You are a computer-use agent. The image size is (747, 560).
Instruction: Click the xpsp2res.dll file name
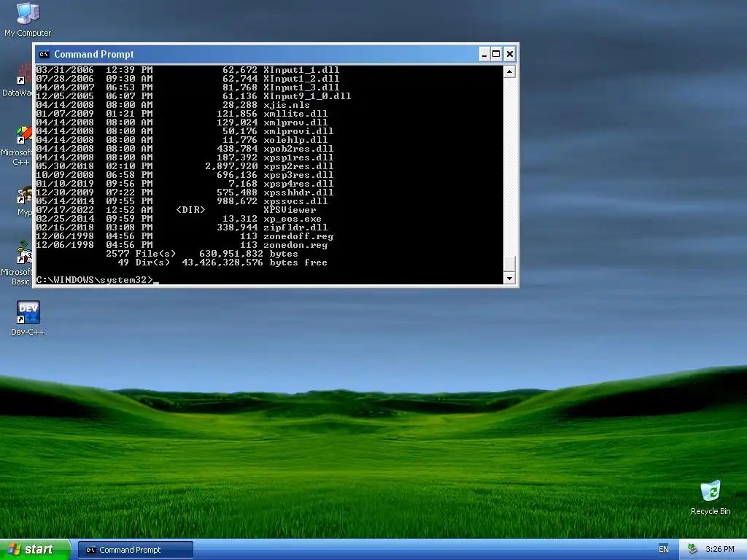click(298, 166)
